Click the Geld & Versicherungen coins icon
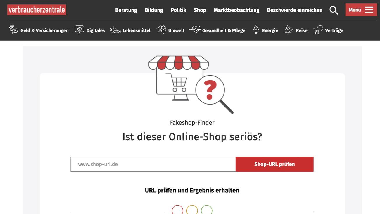Viewport: 380px width, 214px height. (x=13, y=30)
